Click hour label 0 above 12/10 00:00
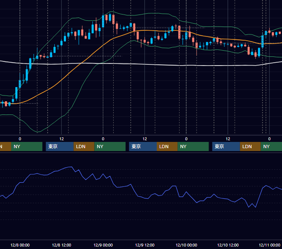This screenshot has height=249, width=282. (186, 139)
